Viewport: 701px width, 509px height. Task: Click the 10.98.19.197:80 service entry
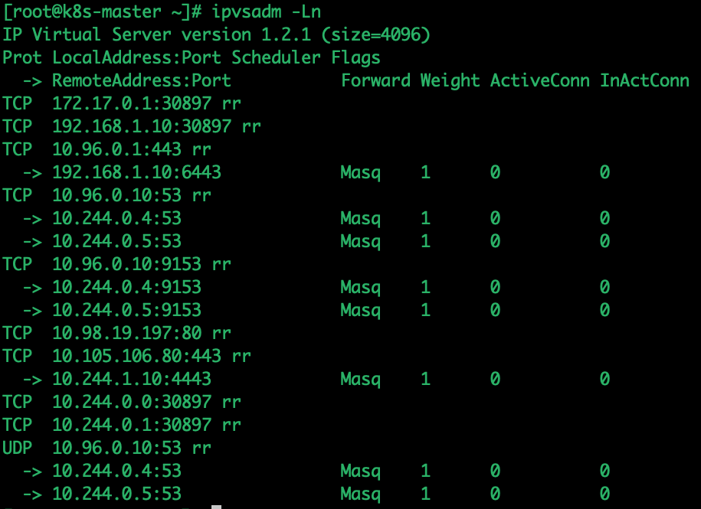[x=127, y=333]
